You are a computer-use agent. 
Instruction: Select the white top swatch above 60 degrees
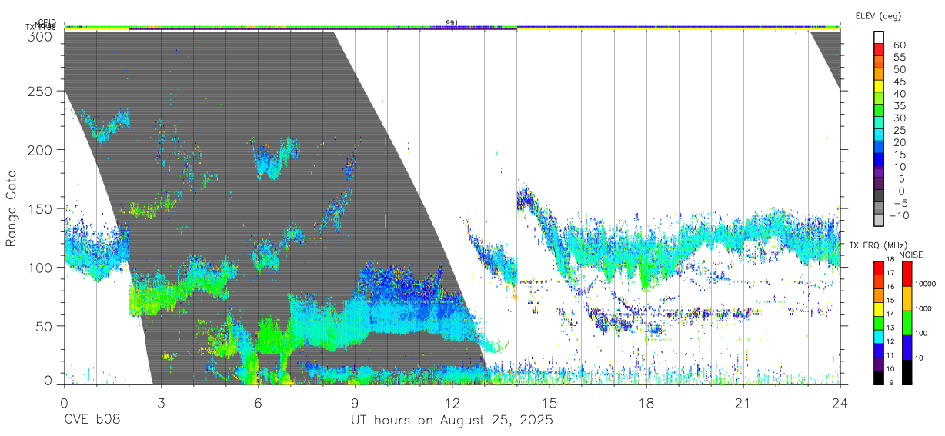click(880, 38)
